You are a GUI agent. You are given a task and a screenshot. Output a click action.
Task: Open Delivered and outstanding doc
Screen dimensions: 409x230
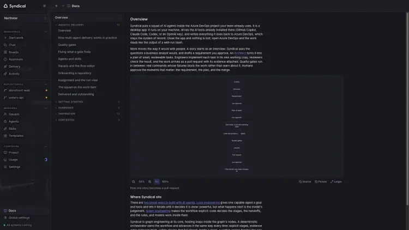click(x=76, y=94)
